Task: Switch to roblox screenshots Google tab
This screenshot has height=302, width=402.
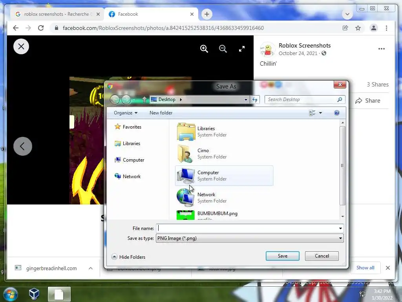Action: (57, 14)
